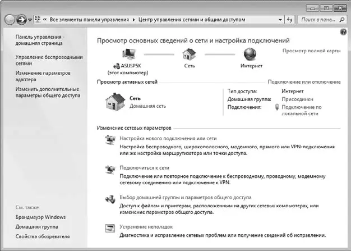The height and width of the screenshot is (251, 351).
Task: Click the troubleshooting icon
Action: pyautogui.click(x=110, y=229)
